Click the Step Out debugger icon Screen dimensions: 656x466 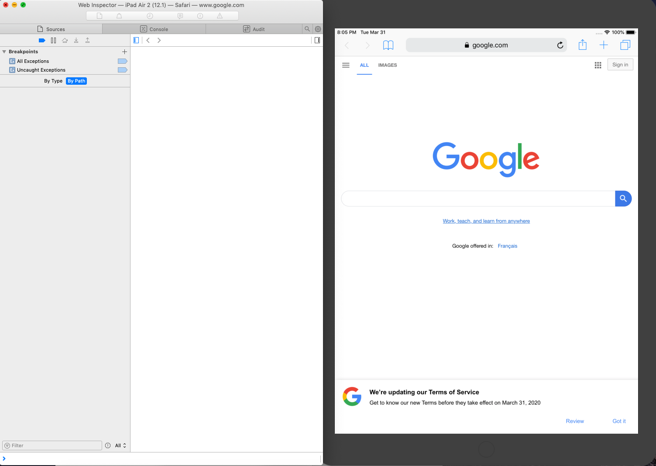tap(87, 40)
